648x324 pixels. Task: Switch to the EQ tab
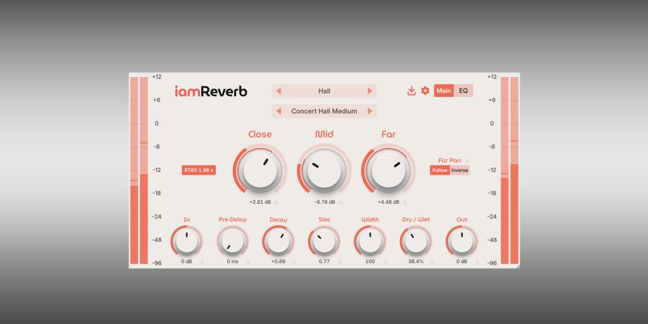tap(463, 90)
